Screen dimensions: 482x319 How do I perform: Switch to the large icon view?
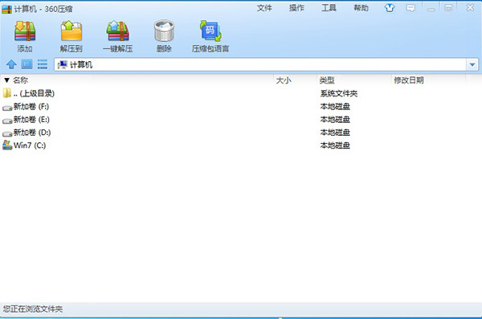tap(27, 64)
